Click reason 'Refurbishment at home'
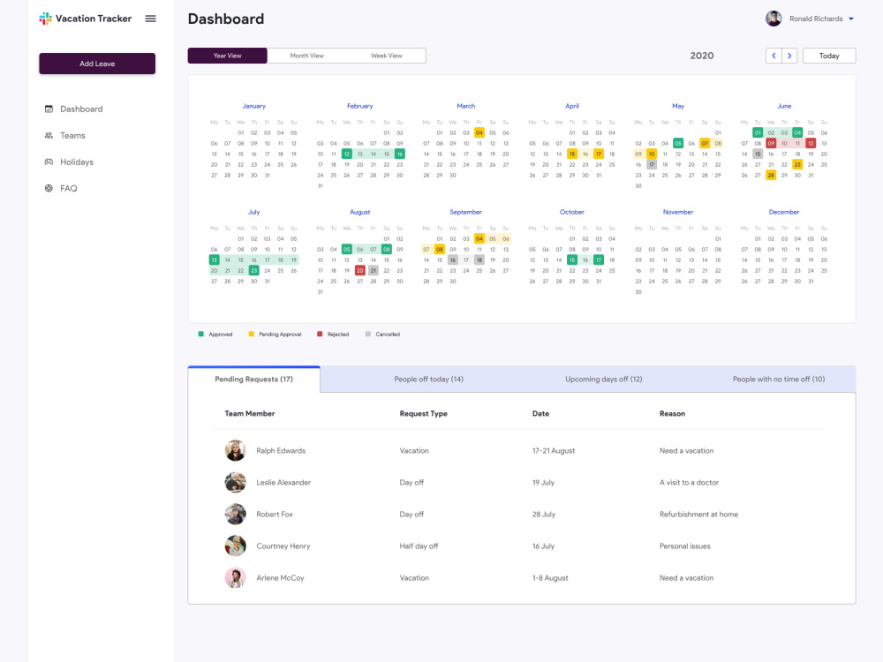 (698, 515)
